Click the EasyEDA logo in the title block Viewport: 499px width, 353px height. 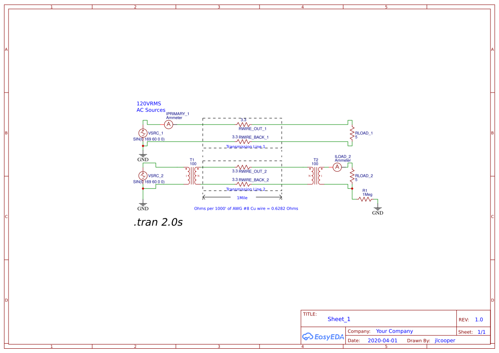[x=322, y=336]
